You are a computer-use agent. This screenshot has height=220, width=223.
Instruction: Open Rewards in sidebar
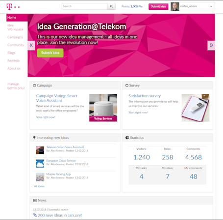[x=13, y=61]
